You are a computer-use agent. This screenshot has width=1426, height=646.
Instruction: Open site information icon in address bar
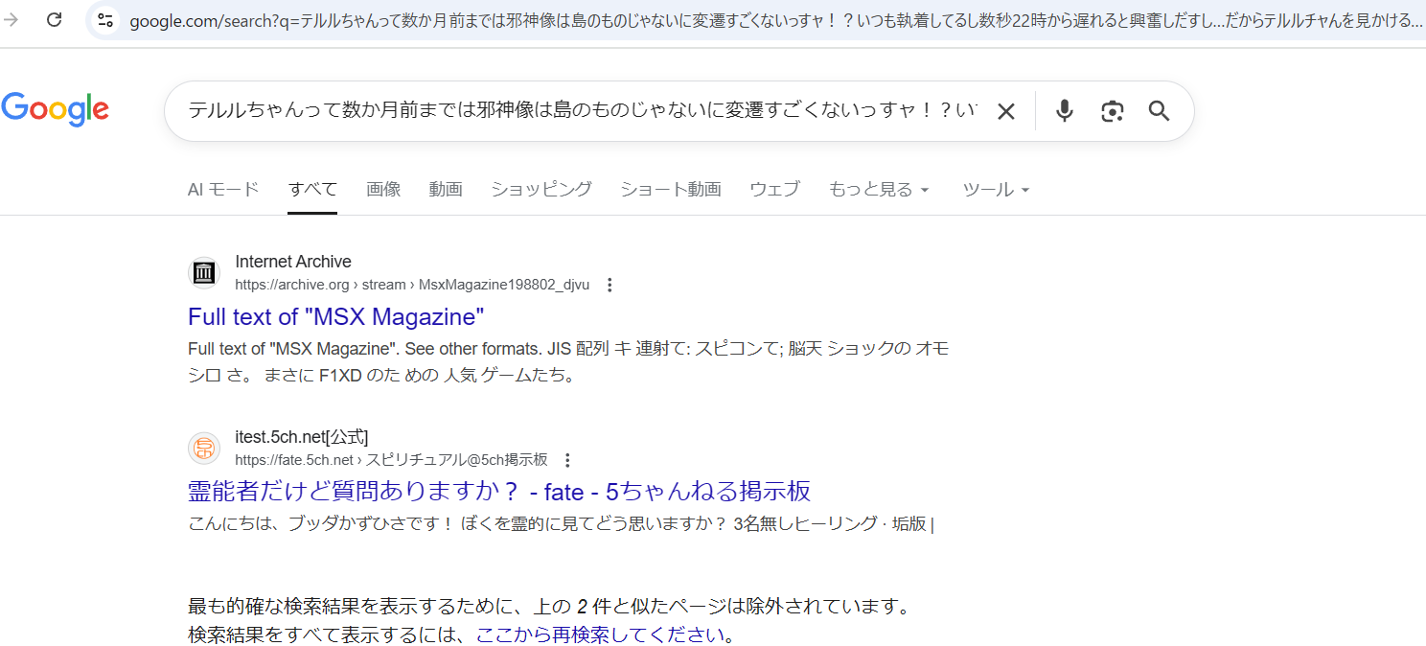pyautogui.click(x=105, y=20)
